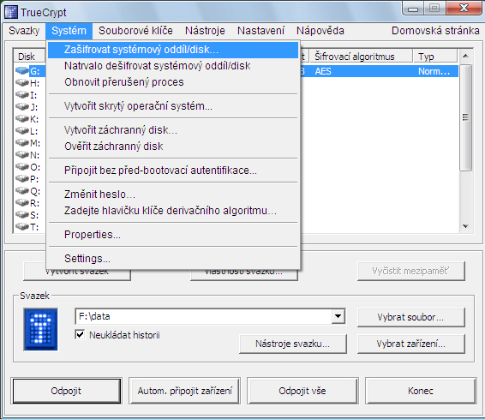The height and width of the screenshot is (419, 485).
Task: Select the drive N: icon
Action: tap(22, 154)
